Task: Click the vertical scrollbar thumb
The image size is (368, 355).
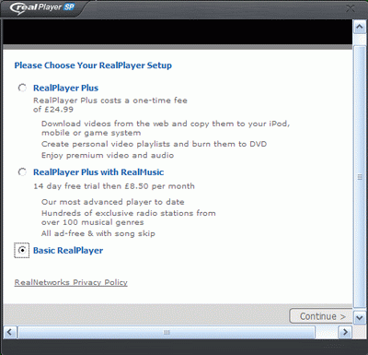Action: (360, 177)
